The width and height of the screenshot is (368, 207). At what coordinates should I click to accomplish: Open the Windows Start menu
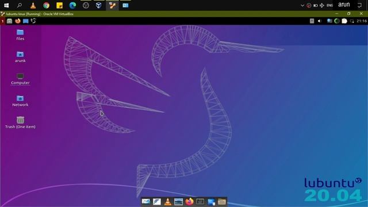click(6, 5)
